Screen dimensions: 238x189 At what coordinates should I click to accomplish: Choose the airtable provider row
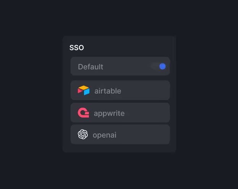coord(120,91)
